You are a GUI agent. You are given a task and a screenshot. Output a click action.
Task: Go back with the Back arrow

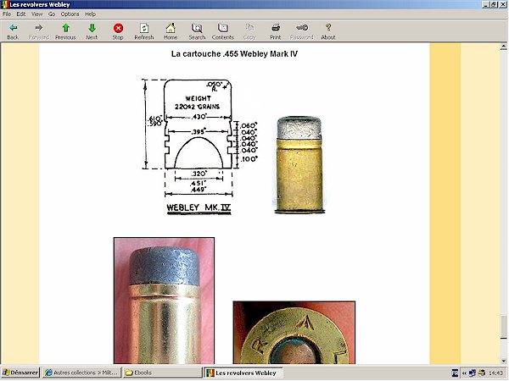[13, 31]
